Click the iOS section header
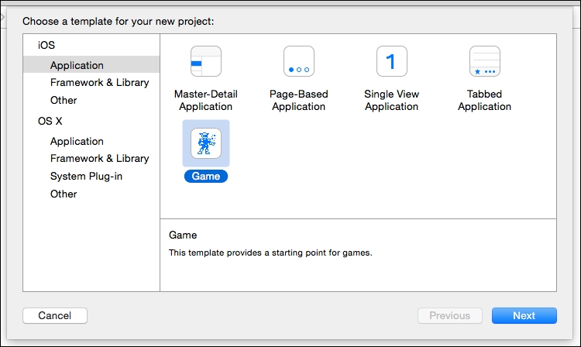Image resolution: width=581 pixels, height=347 pixels. (x=46, y=45)
